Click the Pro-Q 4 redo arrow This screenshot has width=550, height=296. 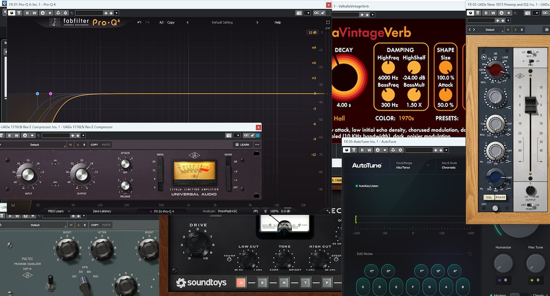pos(147,22)
